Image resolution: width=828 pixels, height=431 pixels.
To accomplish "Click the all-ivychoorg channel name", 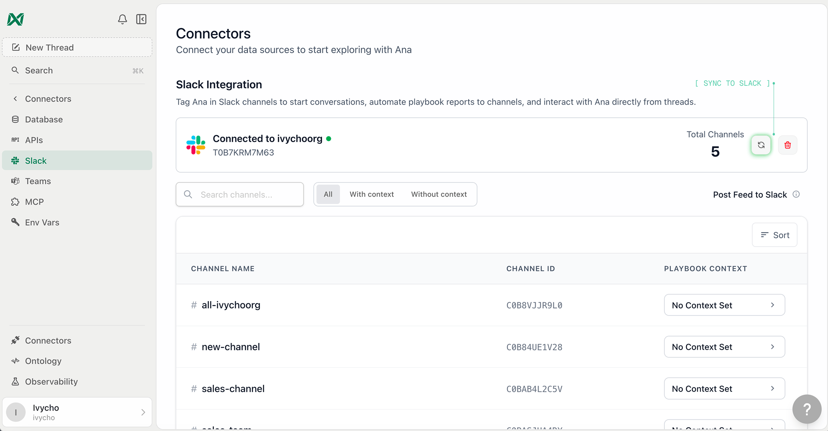I will [231, 305].
